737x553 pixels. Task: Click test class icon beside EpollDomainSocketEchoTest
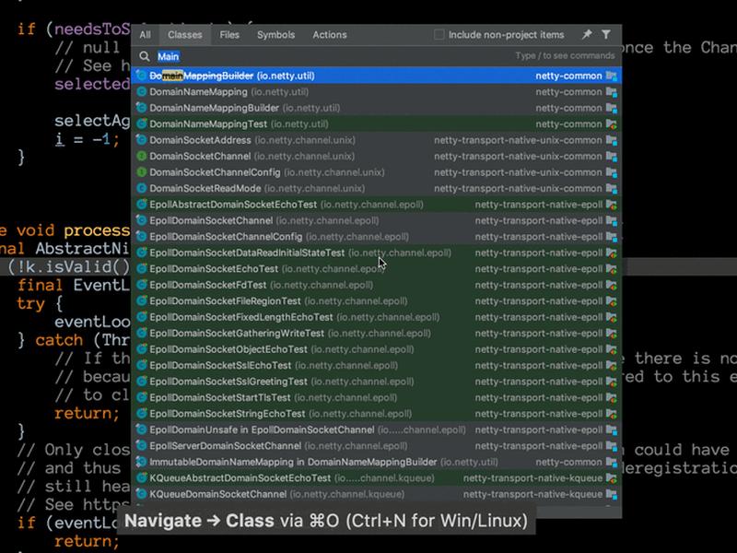point(142,268)
